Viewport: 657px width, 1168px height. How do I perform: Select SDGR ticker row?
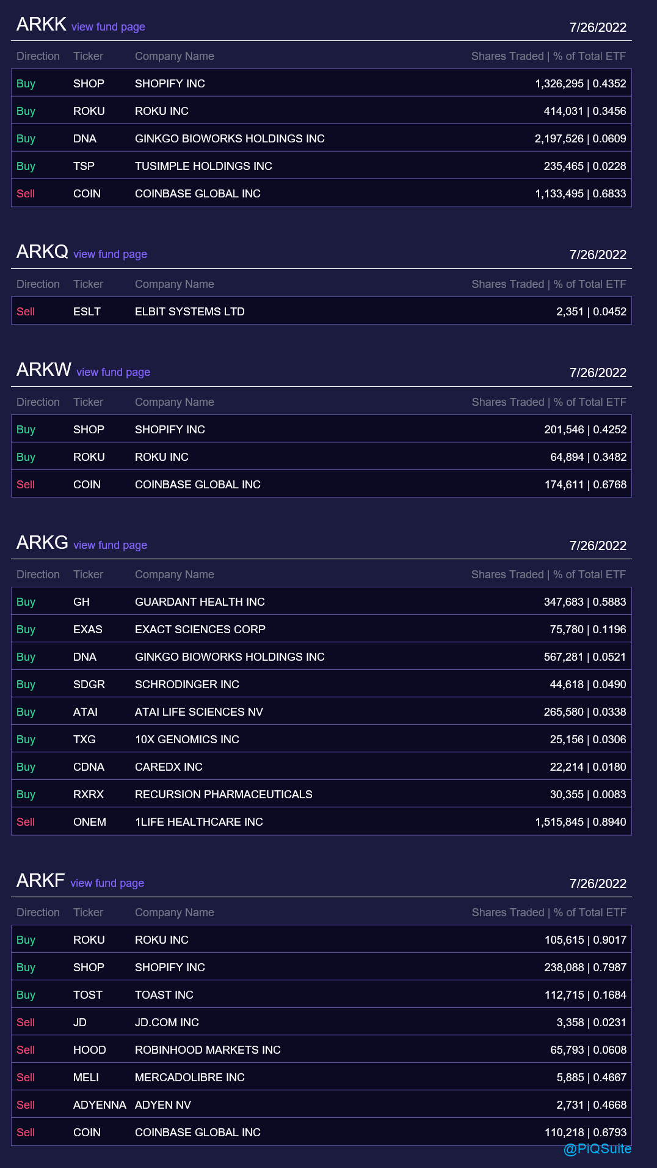(x=321, y=684)
